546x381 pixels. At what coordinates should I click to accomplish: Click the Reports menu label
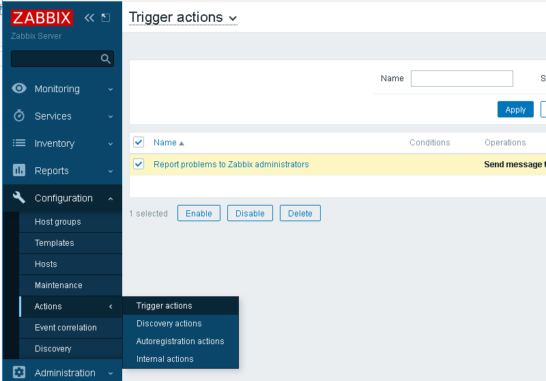[x=52, y=171]
